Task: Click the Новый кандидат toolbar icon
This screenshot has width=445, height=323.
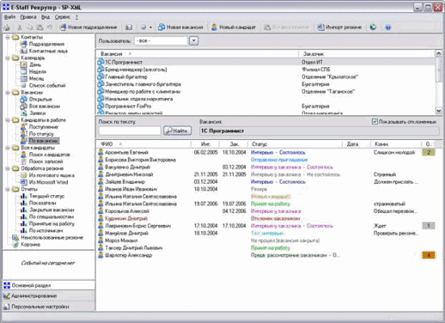Action: click(x=214, y=28)
